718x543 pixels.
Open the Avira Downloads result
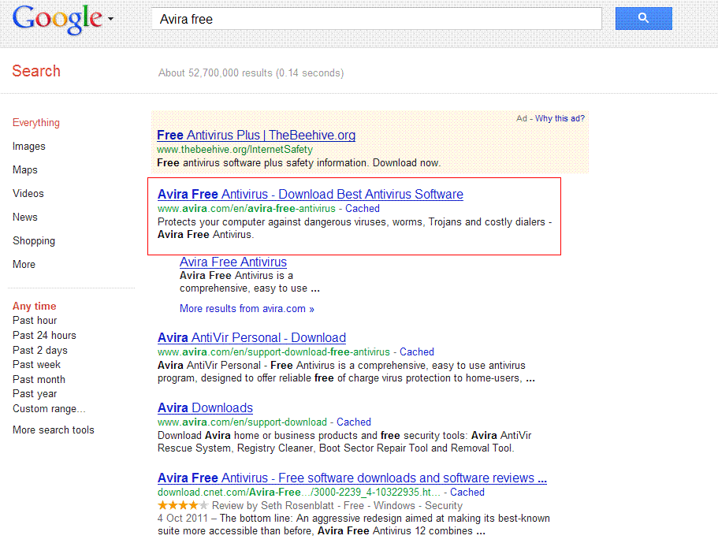tap(205, 407)
